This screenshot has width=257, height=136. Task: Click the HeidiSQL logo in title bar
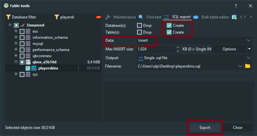[x=6, y=5]
